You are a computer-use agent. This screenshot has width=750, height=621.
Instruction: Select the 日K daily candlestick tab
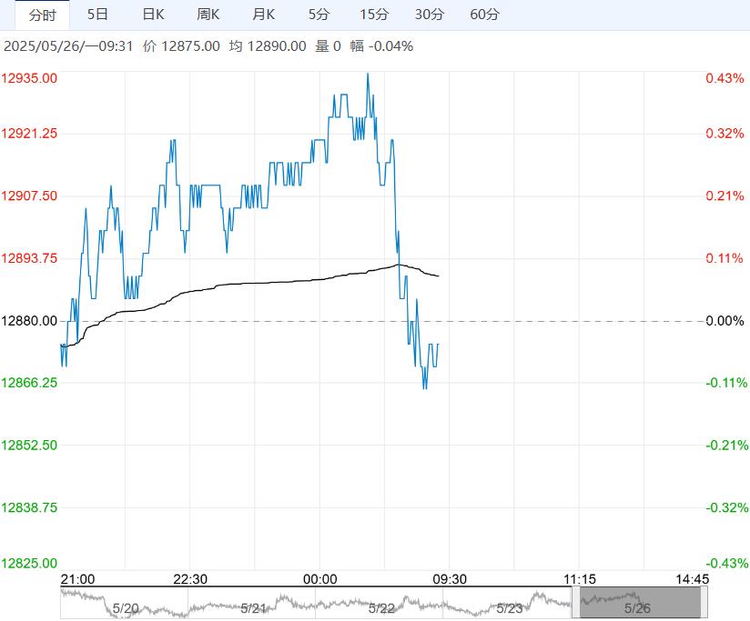tap(153, 15)
